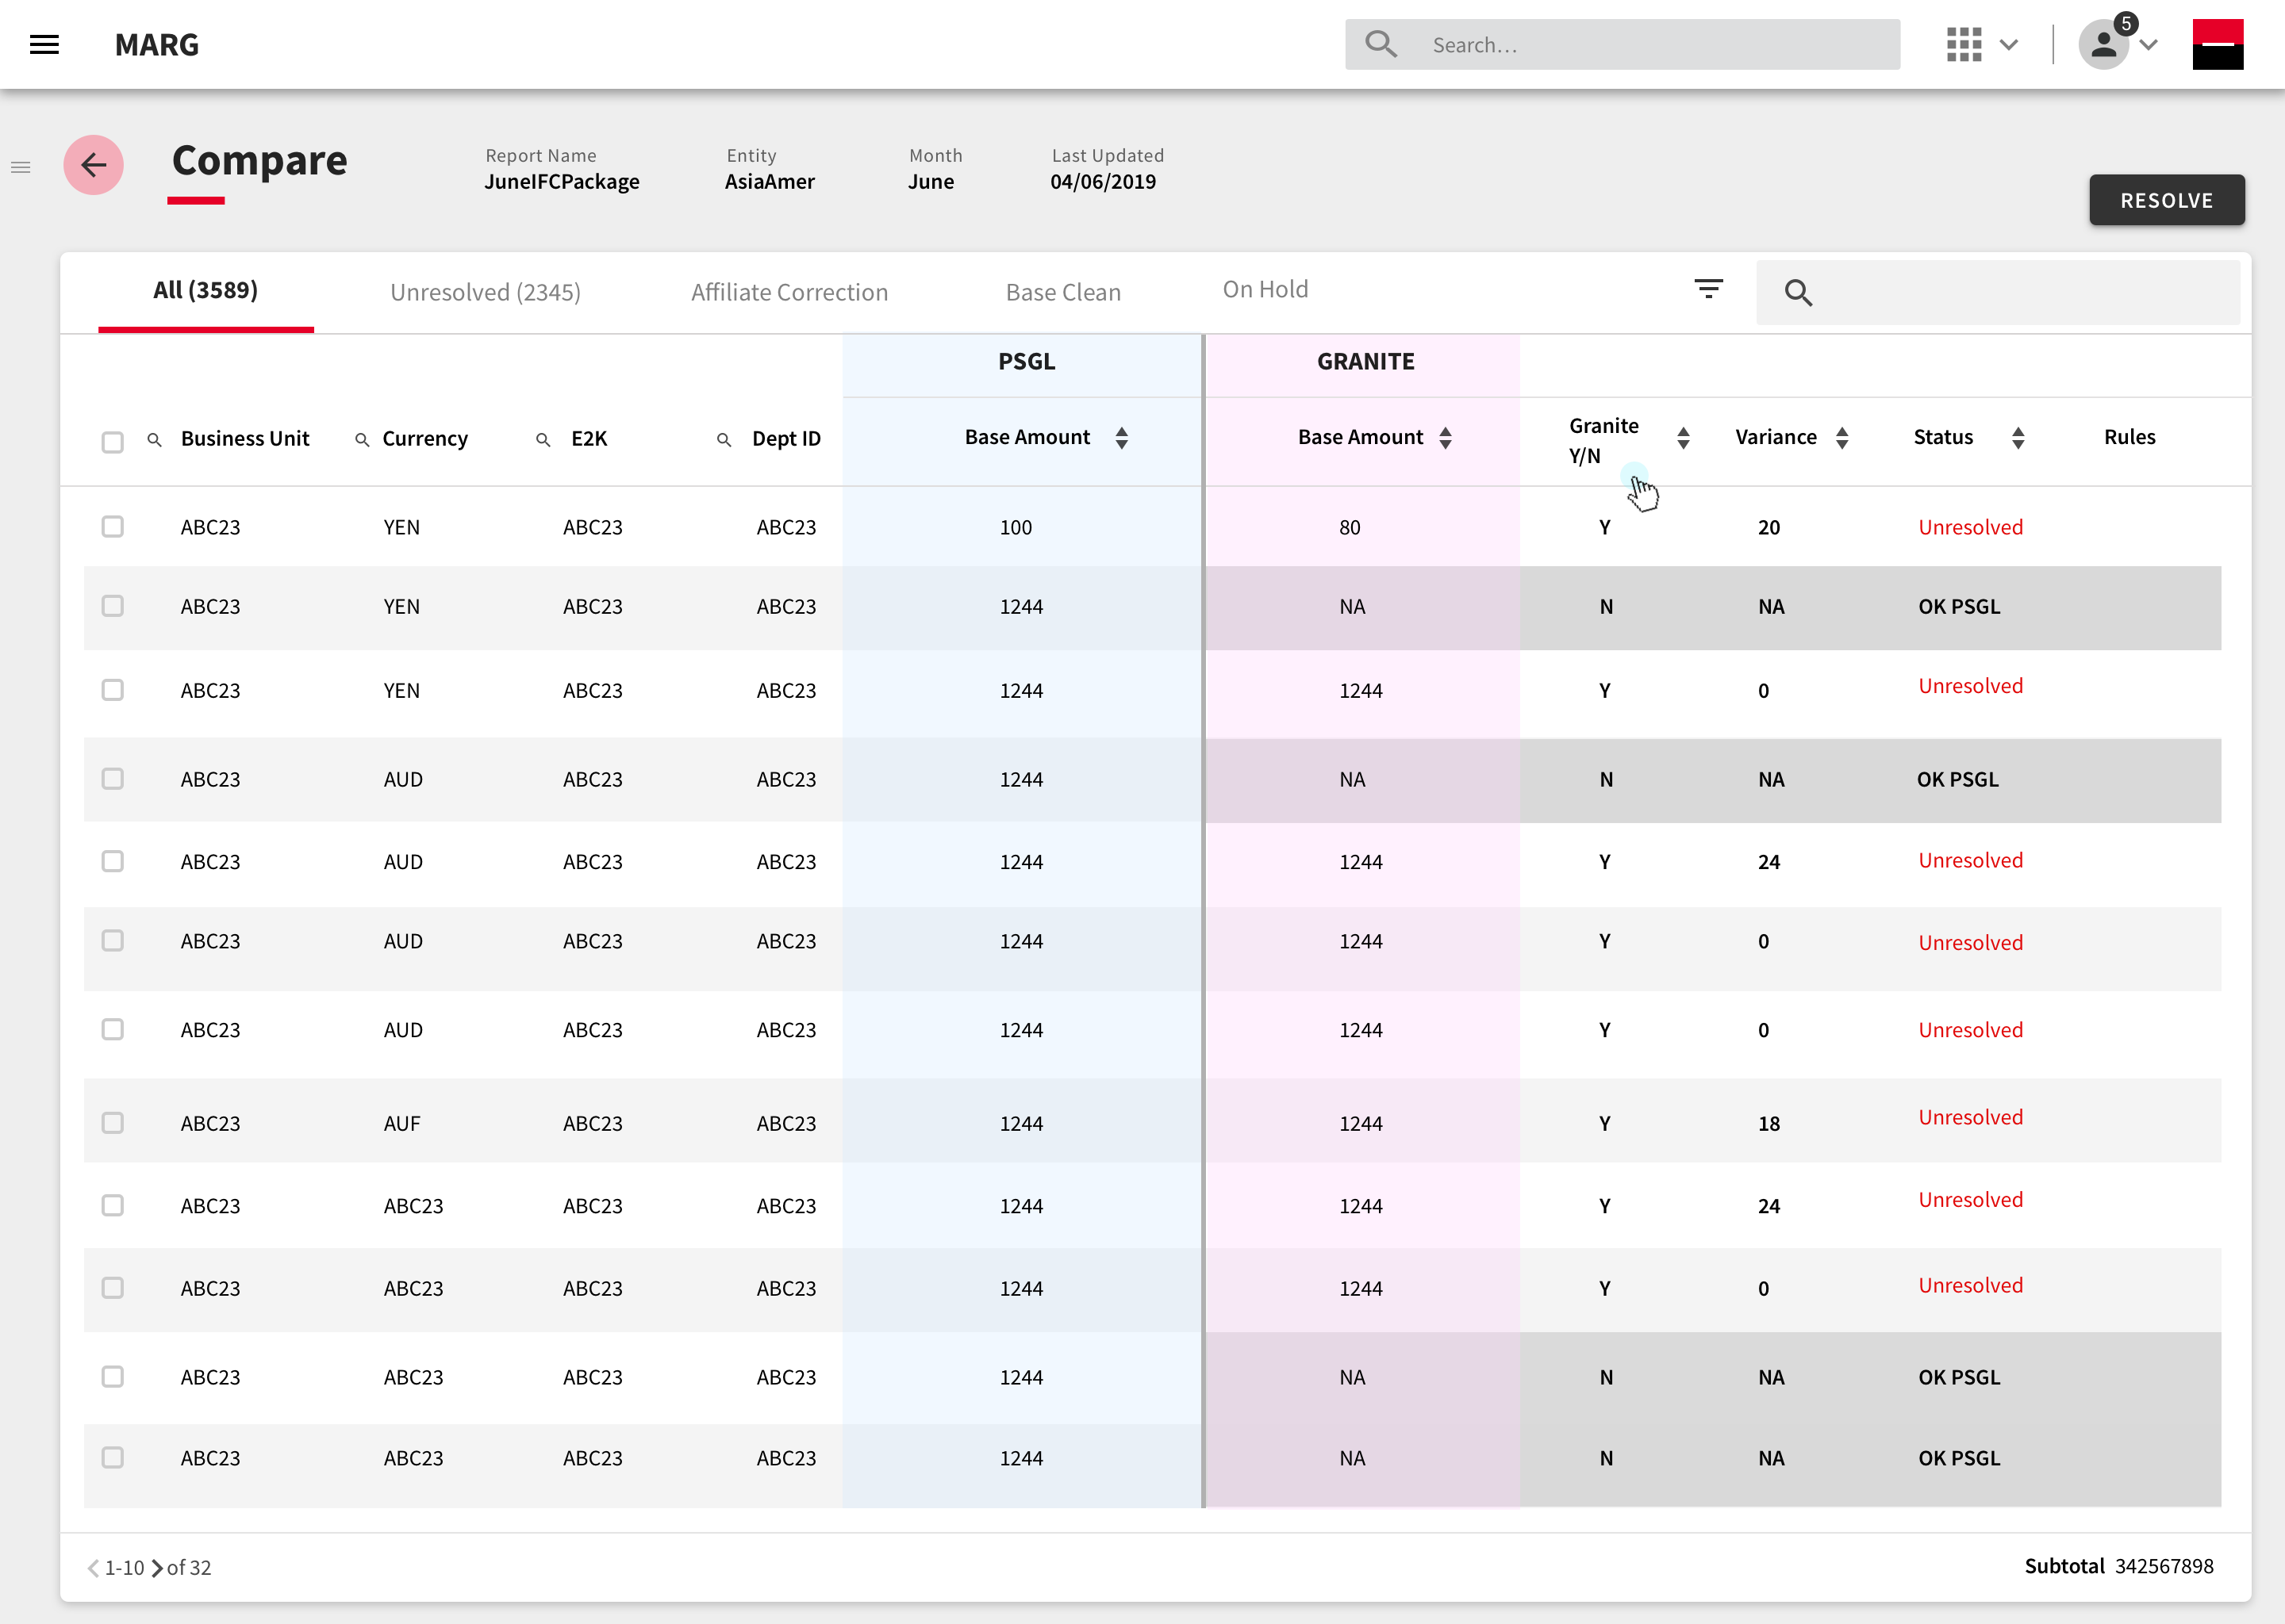Search within Dept ID column
The width and height of the screenshot is (2285, 1624).
click(724, 439)
